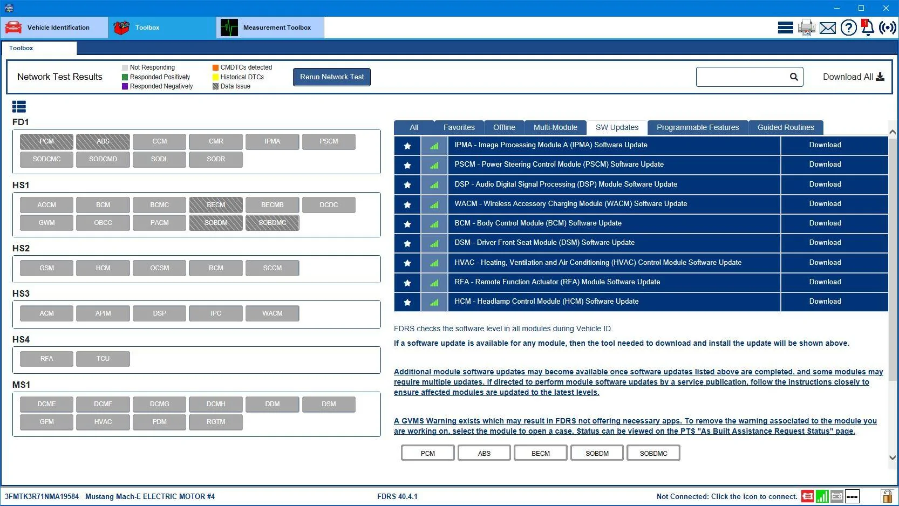
Task: Favorite star for BCM software update
Action: click(407, 223)
